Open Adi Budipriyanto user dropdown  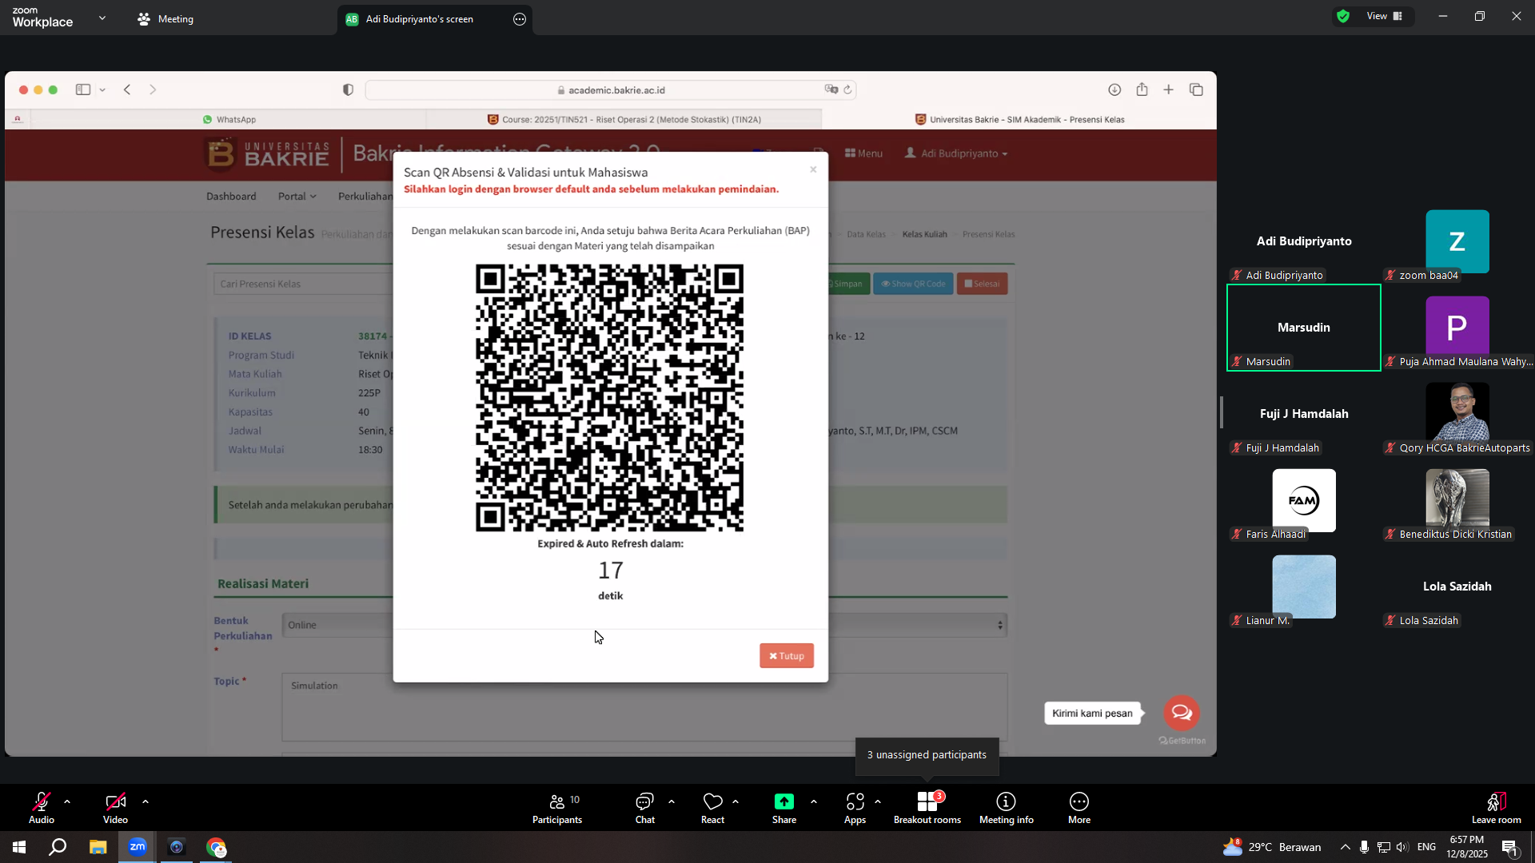pos(956,153)
